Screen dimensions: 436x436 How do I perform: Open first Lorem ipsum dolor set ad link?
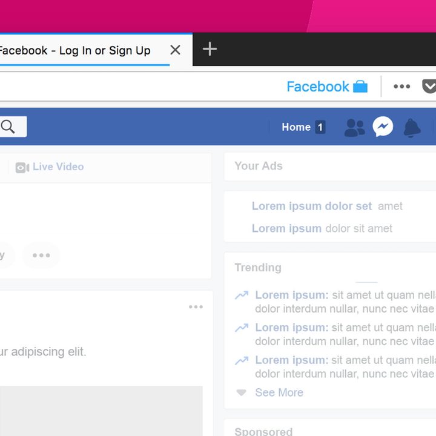[x=311, y=206]
